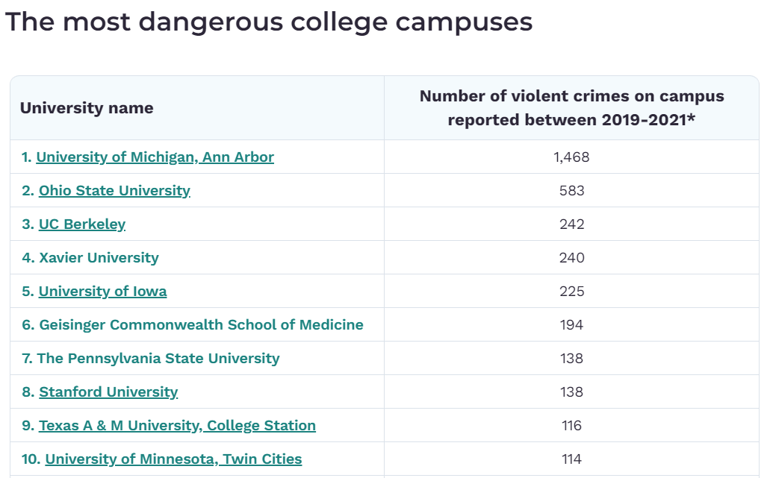This screenshot has height=478, width=767.
Task: Select the 1,468 crime count cell
Action: coord(571,157)
